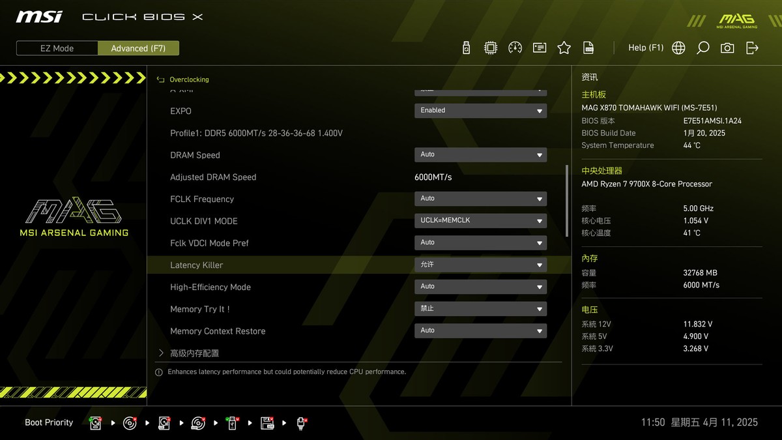Select the FCLK Frequency label
This screenshot has width=782, height=440.
[x=202, y=199]
